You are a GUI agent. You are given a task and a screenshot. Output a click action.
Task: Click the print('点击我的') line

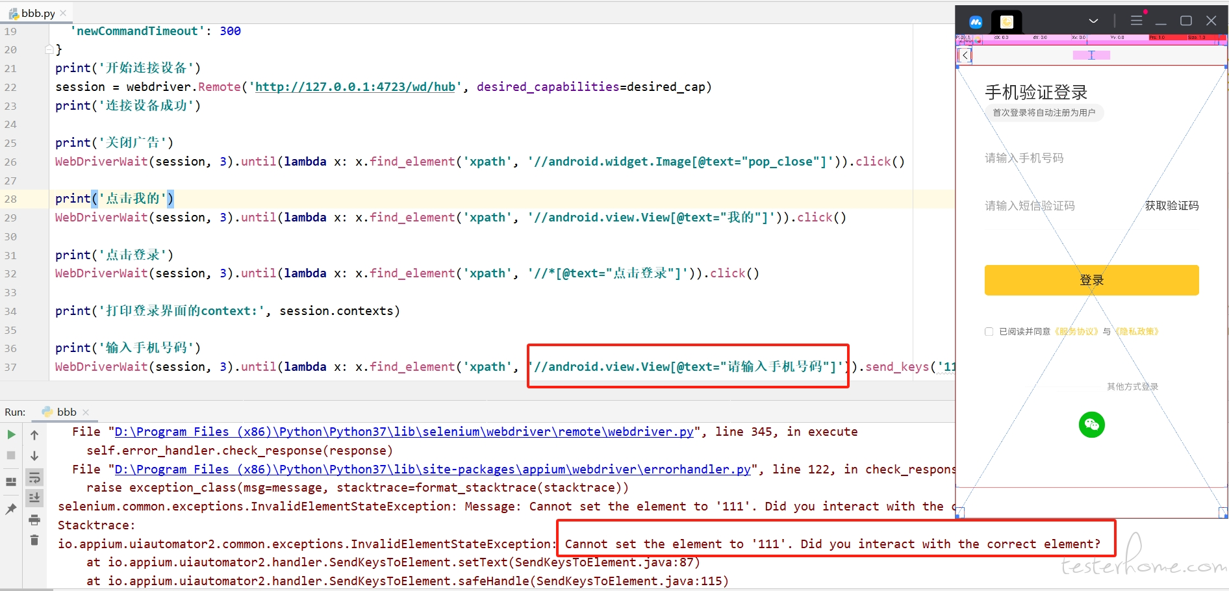point(114,199)
